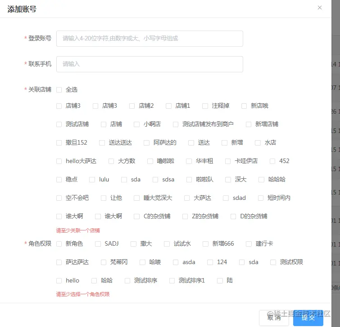Select the 大方数 checkbox

coord(111,161)
